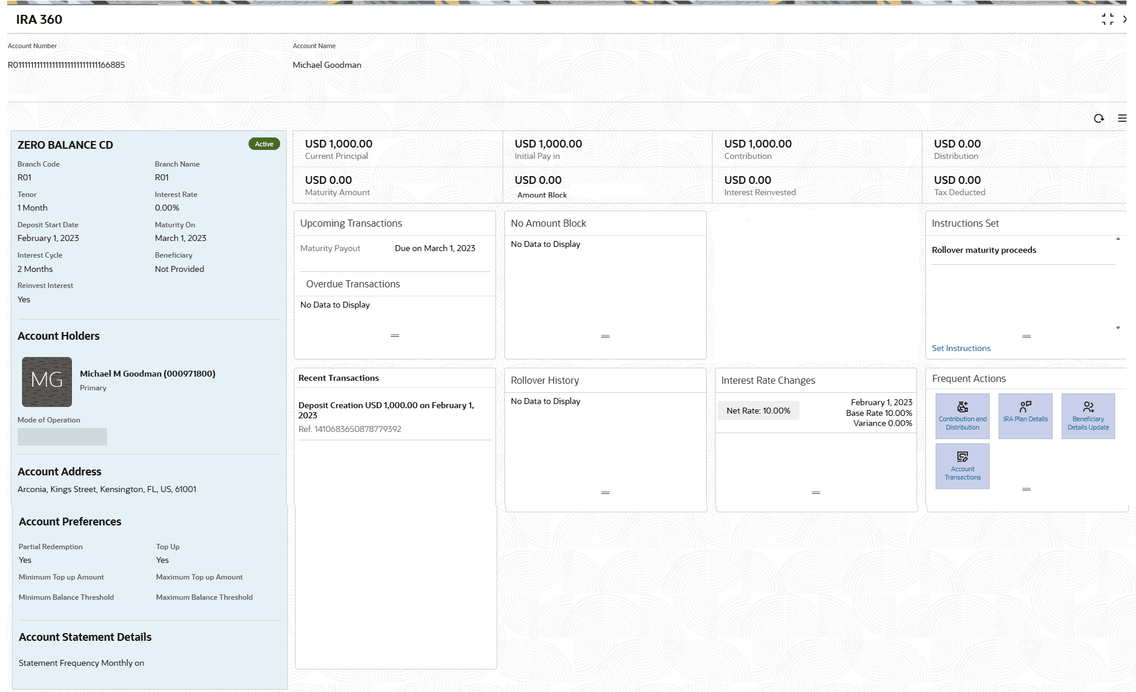Open the hamburger menu icon
This screenshot has width=1136, height=692.
(x=1122, y=118)
